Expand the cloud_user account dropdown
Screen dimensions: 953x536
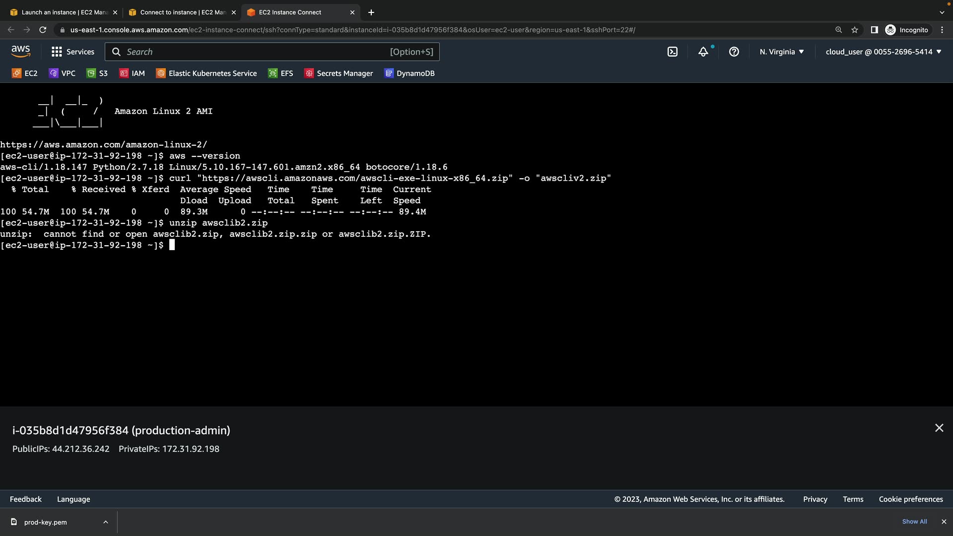tap(884, 52)
